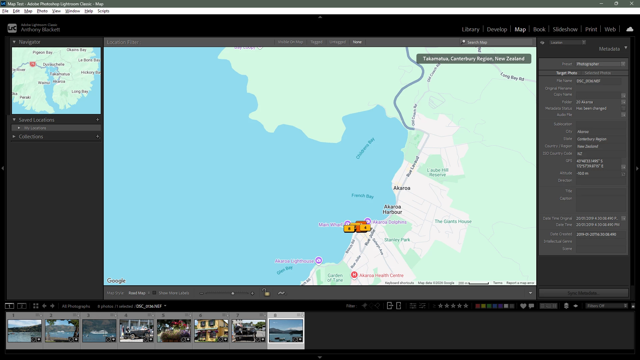This screenshot has width=640, height=360.
Task: Show the main window display button 1
Action: tap(9, 306)
